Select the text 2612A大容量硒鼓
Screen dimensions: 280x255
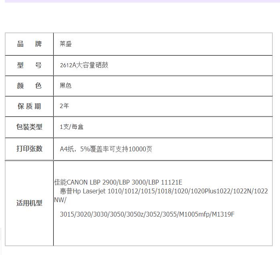click(x=84, y=65)
